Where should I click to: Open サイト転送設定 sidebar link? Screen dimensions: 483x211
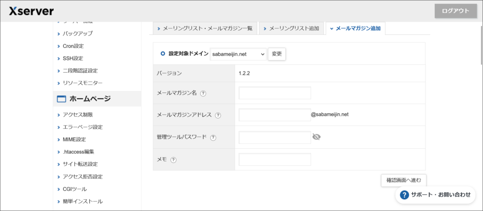(80, 164)
